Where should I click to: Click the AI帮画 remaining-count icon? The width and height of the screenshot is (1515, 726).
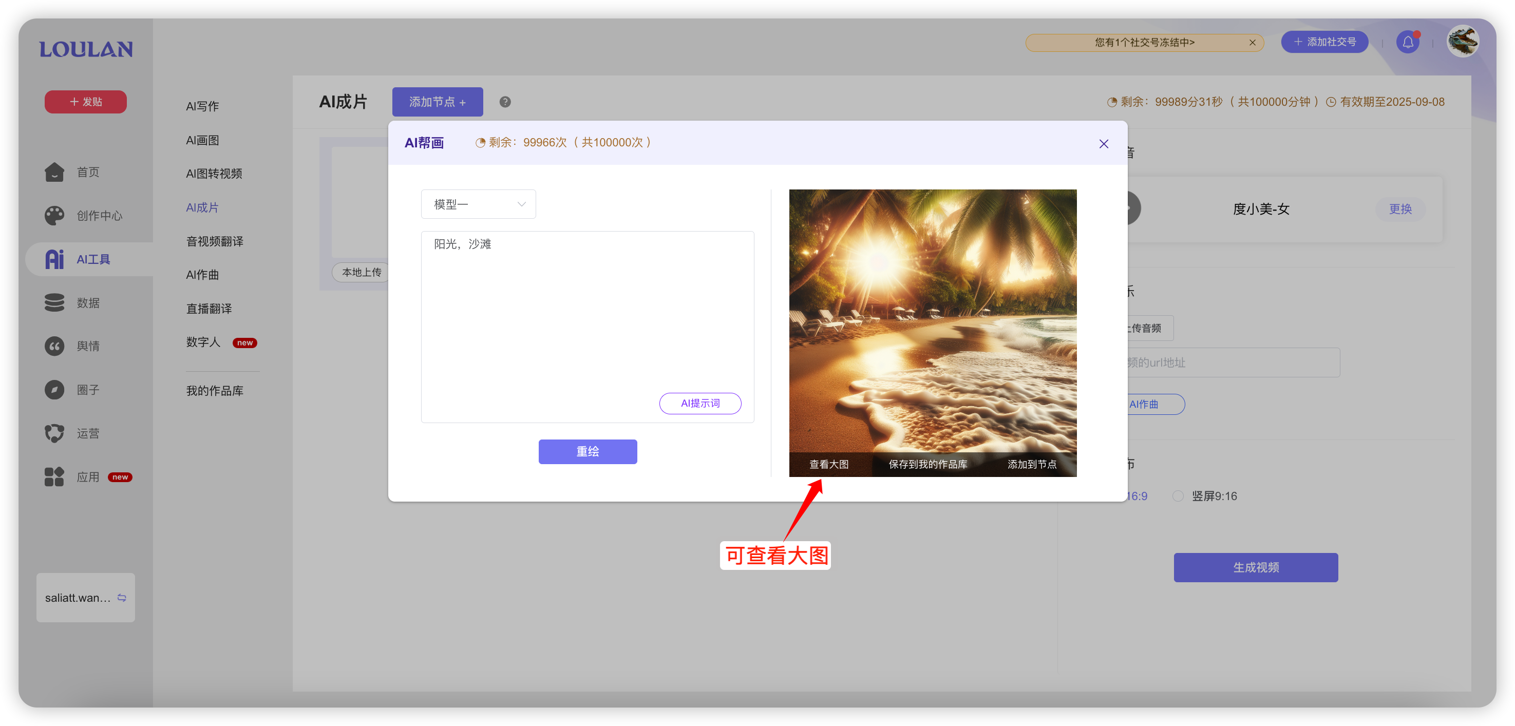click(480, 143)
